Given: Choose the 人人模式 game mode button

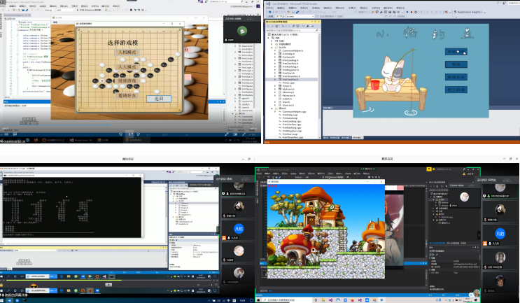Looking at the screenshot, I should pyautogui.click(x=127, y=67).
